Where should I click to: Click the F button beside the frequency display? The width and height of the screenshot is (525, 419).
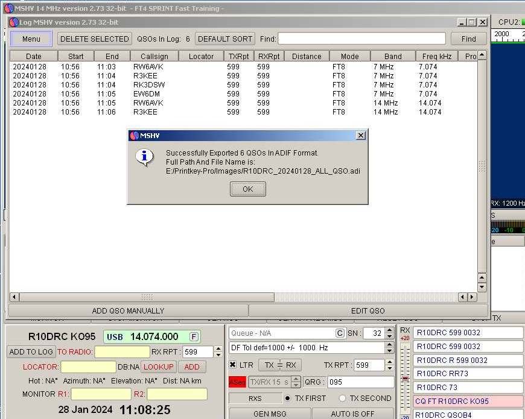[194, 336]
